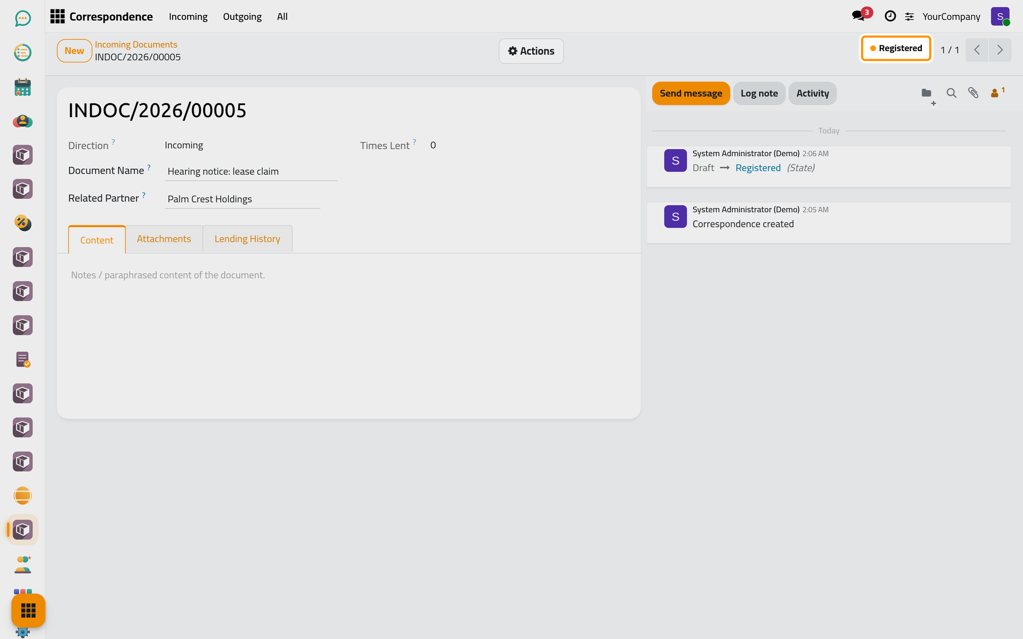Click the Document Name input field

tap(251, 171)
